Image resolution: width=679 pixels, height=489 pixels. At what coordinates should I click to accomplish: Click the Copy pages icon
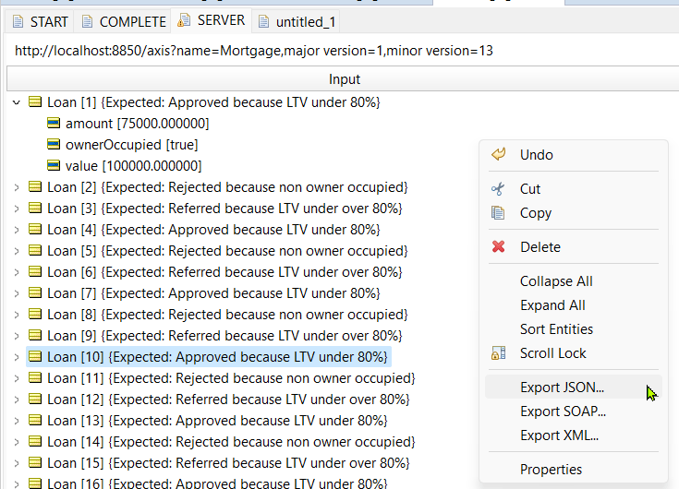point(499,213)
